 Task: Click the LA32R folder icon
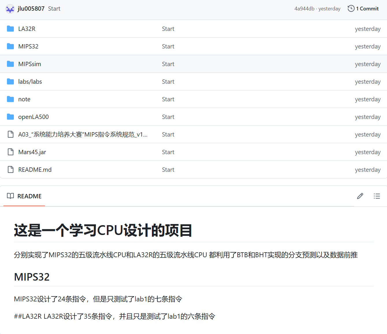10,29
